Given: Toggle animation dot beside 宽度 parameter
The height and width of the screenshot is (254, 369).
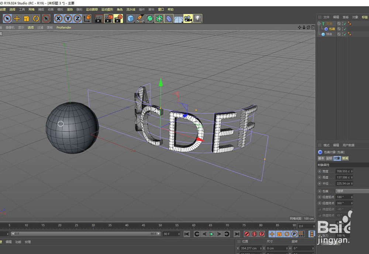Looking at the screenshot, I should tap(320, 171).
